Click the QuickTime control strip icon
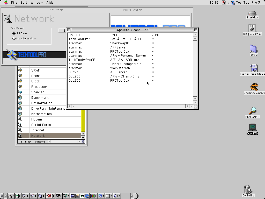Viewport: 265px width, 199px height. pos(100,196)
